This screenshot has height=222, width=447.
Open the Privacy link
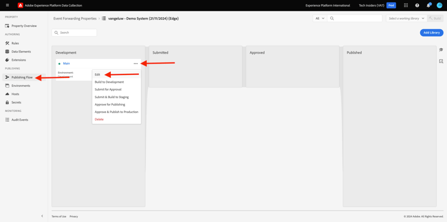(73, 216)
